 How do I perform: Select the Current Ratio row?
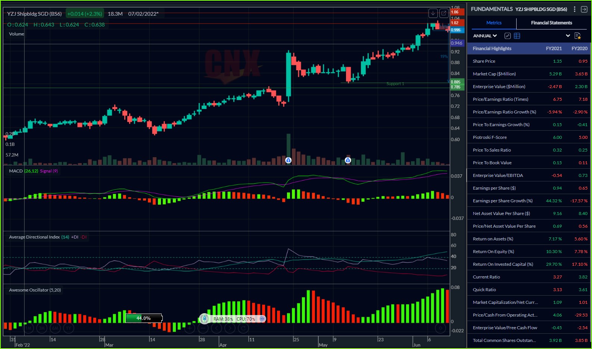529,277
